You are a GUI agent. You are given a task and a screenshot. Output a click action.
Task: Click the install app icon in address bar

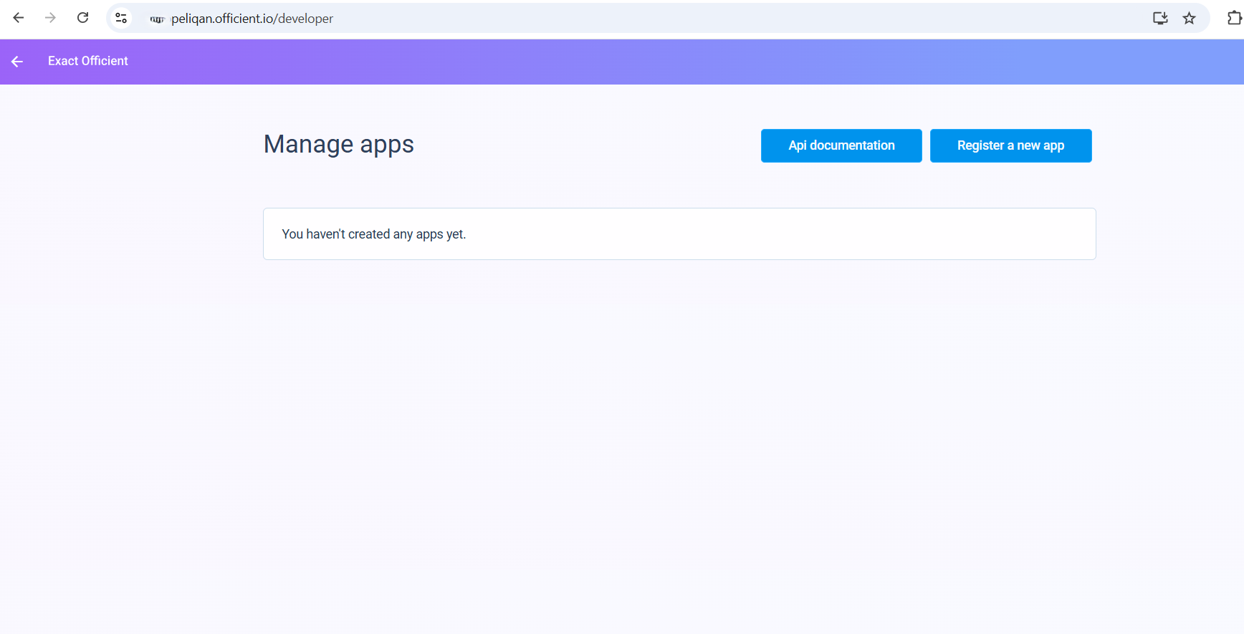1160,18
